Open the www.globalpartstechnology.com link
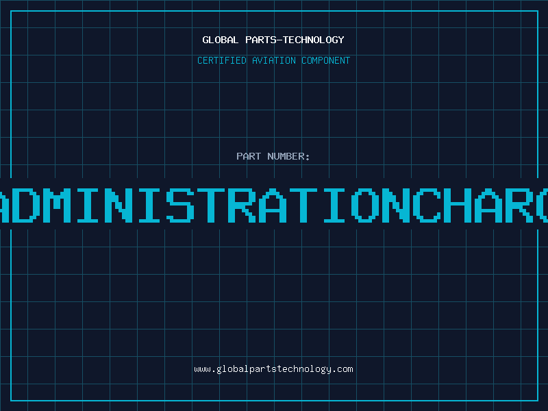This screenshot has height=411, width=548. click(273, 369)
